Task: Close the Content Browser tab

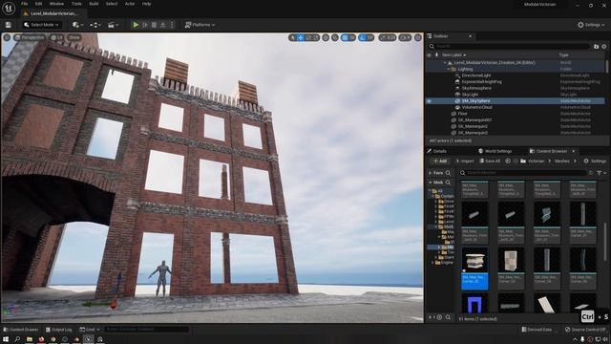Action: pos(573,151)
